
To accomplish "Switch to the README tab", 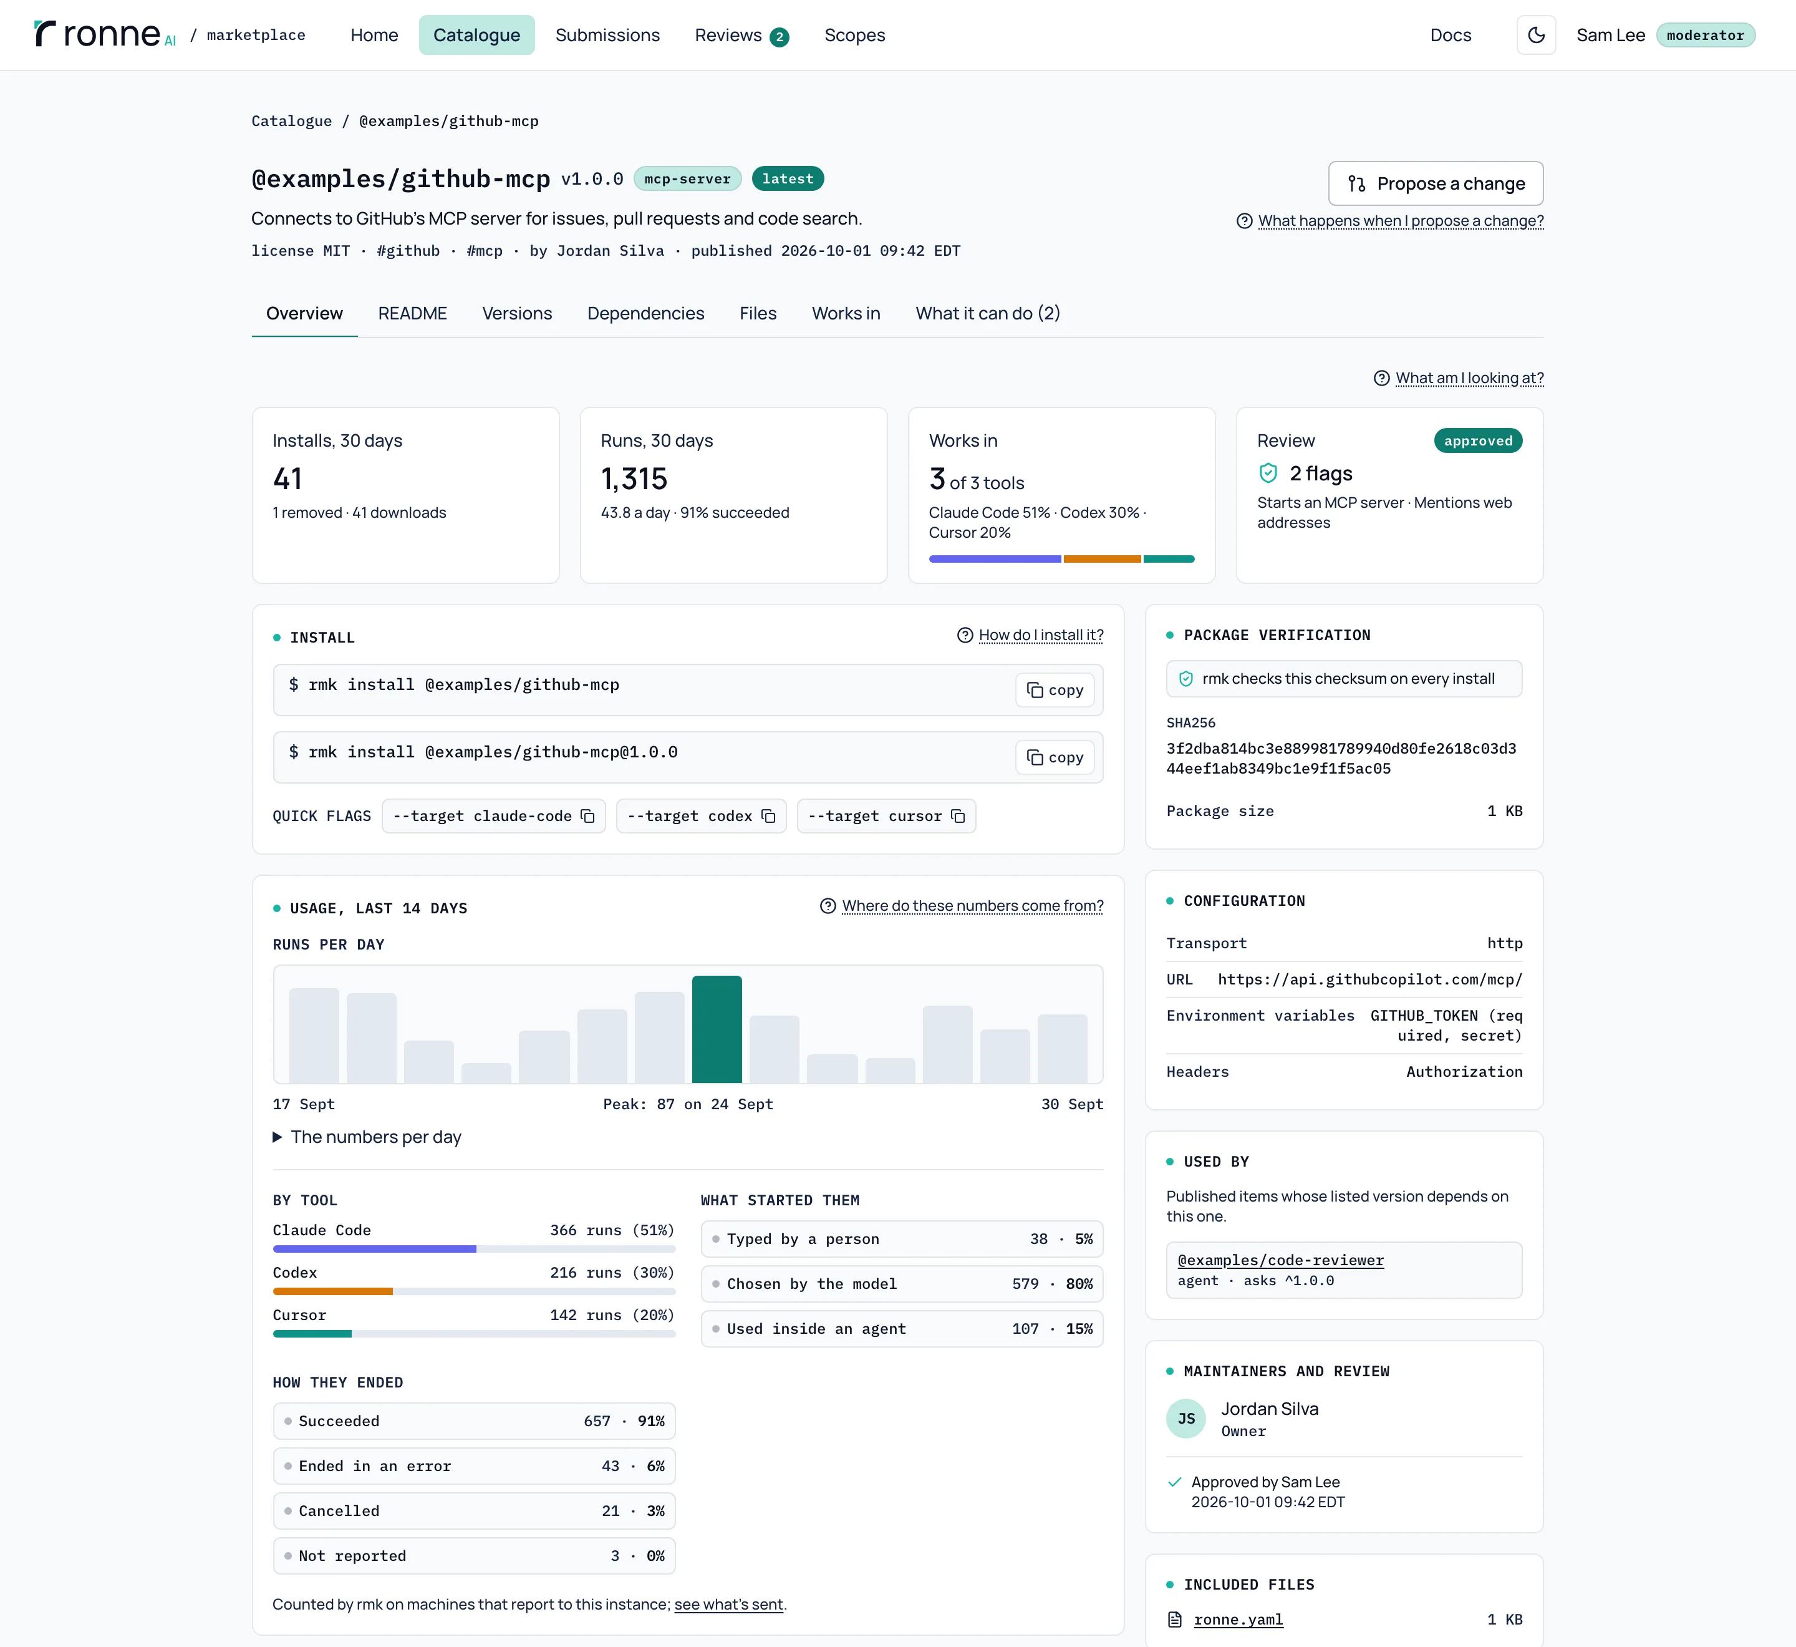I will [x=412, y=314].
